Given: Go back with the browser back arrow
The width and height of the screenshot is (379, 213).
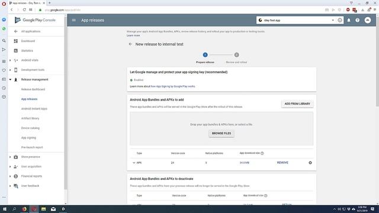Looking at the screenshot, I should click(11, 10).
